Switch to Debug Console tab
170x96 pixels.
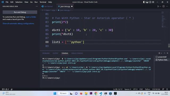(77, 53)
